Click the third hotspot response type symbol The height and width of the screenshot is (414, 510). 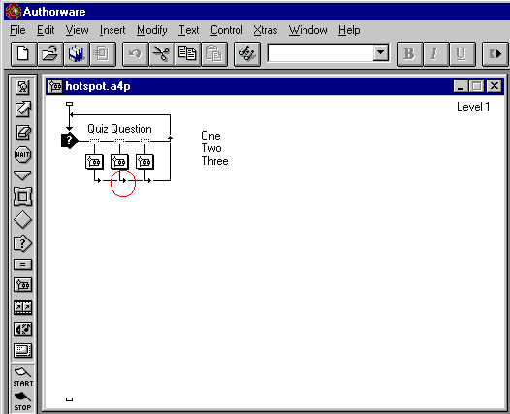(x=144, y=141)
